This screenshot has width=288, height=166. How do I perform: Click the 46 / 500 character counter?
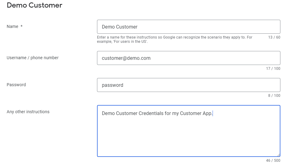coord(273,161)
